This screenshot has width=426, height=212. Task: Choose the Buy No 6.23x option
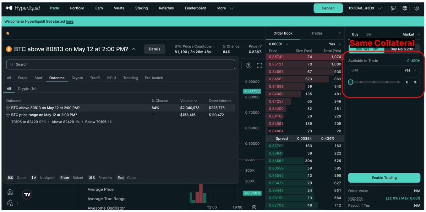coord(402,49)
